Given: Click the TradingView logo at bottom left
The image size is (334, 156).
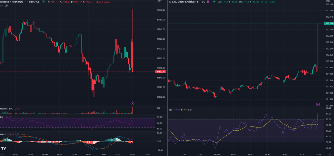Looking at the screenshot, I should [x=3, y=149].
